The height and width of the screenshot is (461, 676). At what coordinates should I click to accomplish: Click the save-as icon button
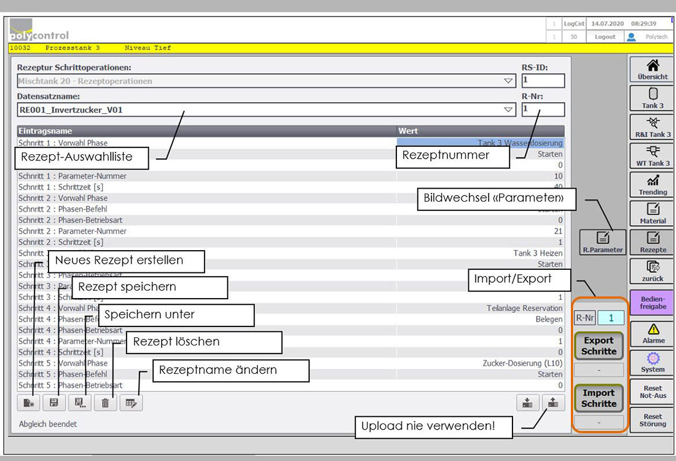point(80,403)
